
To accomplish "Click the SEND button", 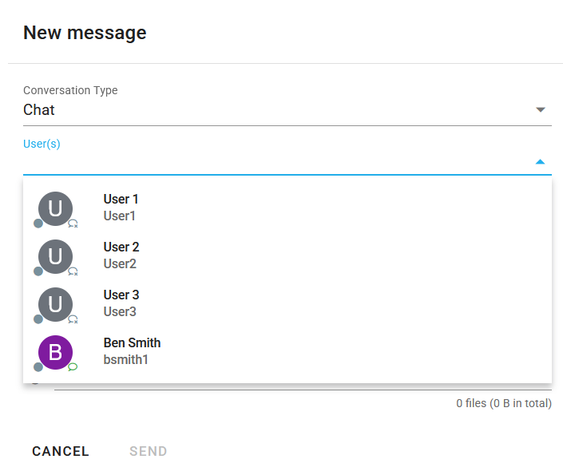I will (149, 451).
